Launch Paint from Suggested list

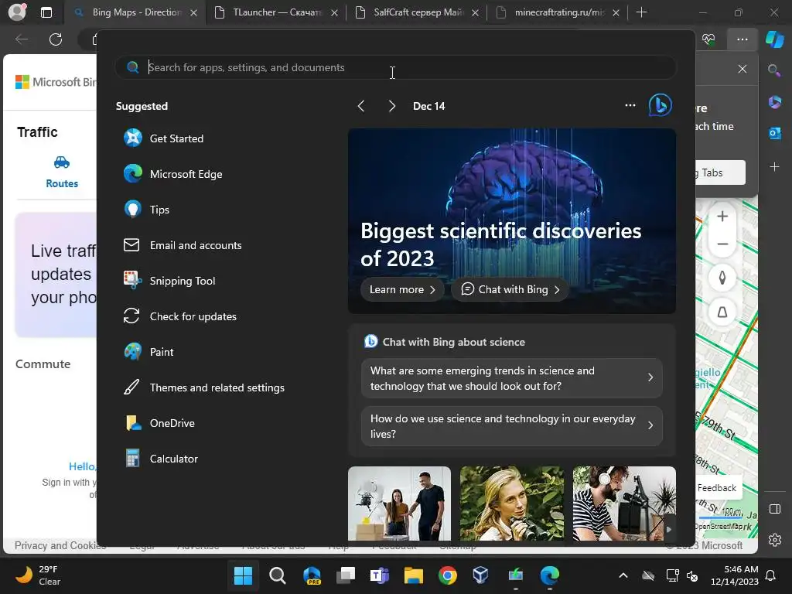coord(148,352)
